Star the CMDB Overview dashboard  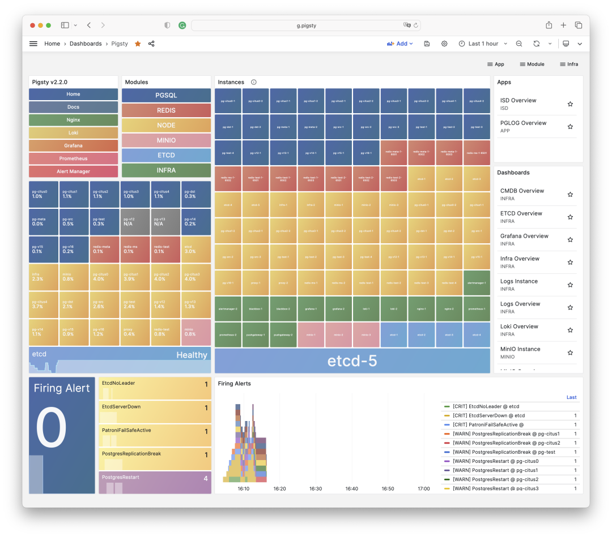point(570,195)
